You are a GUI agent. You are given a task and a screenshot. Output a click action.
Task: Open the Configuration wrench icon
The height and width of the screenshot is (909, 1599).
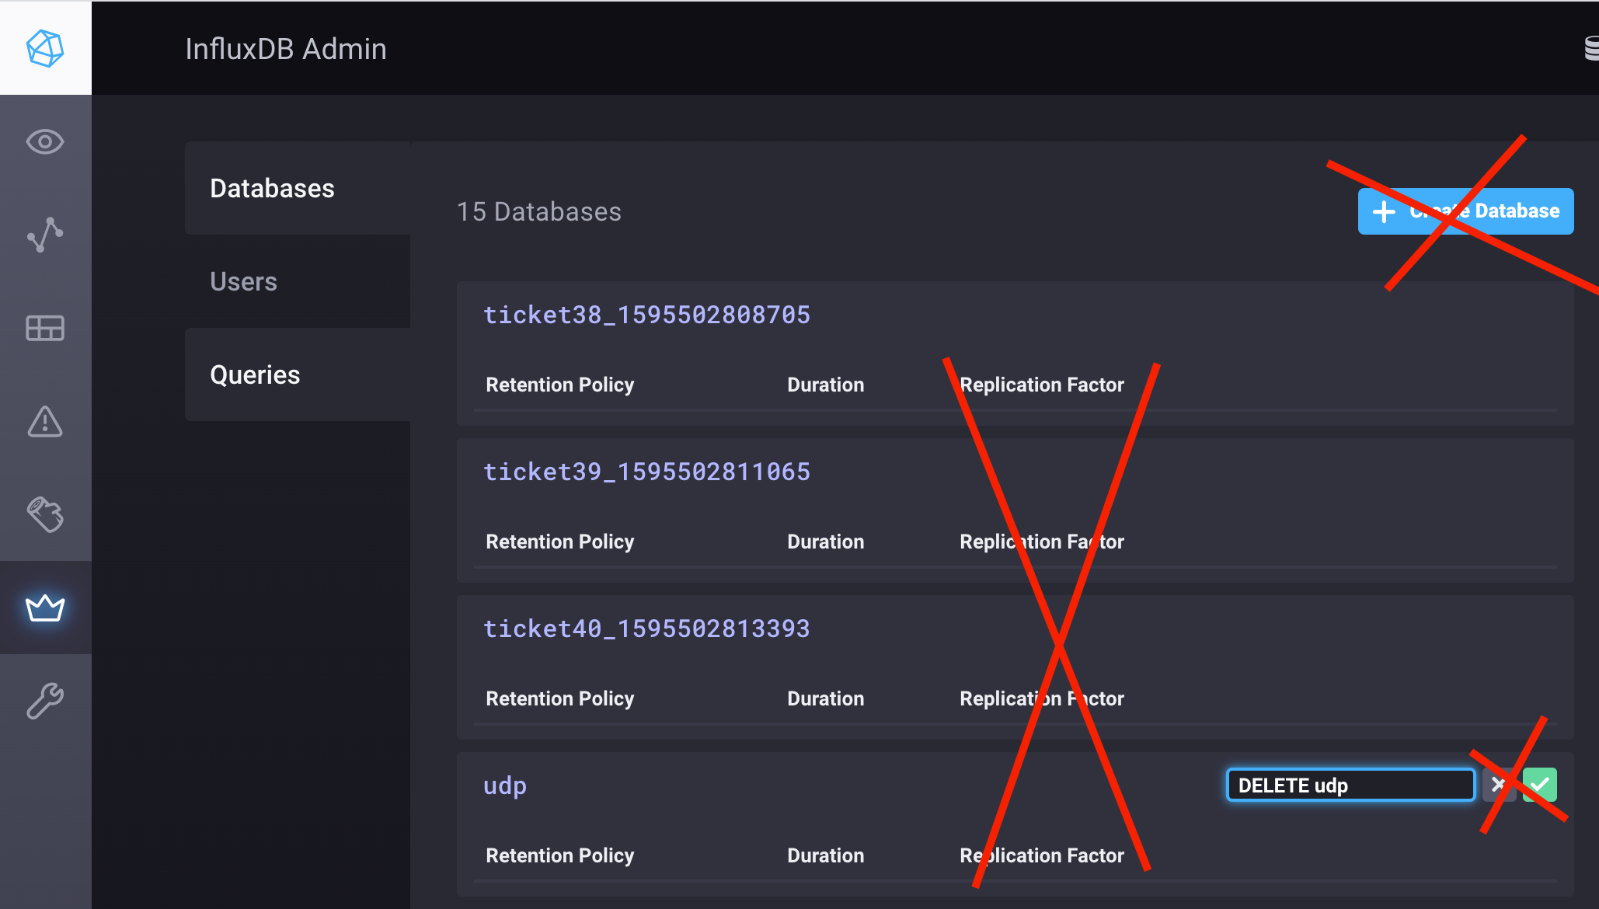tap(45, 699)
